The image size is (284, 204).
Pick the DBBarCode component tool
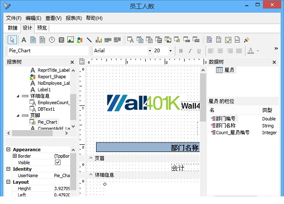pyautogui.click(x=186, y=40)
